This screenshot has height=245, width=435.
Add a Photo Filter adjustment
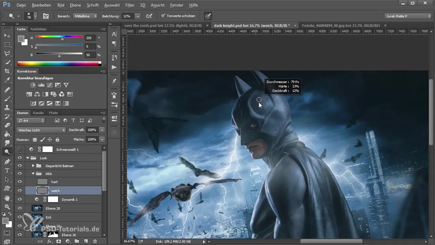(53, 94)
